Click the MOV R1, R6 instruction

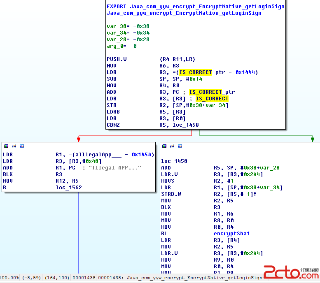point(197,213)
